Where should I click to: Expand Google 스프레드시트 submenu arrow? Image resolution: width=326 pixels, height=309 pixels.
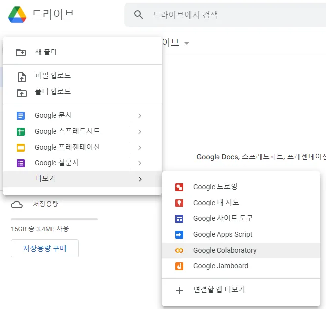140,132
